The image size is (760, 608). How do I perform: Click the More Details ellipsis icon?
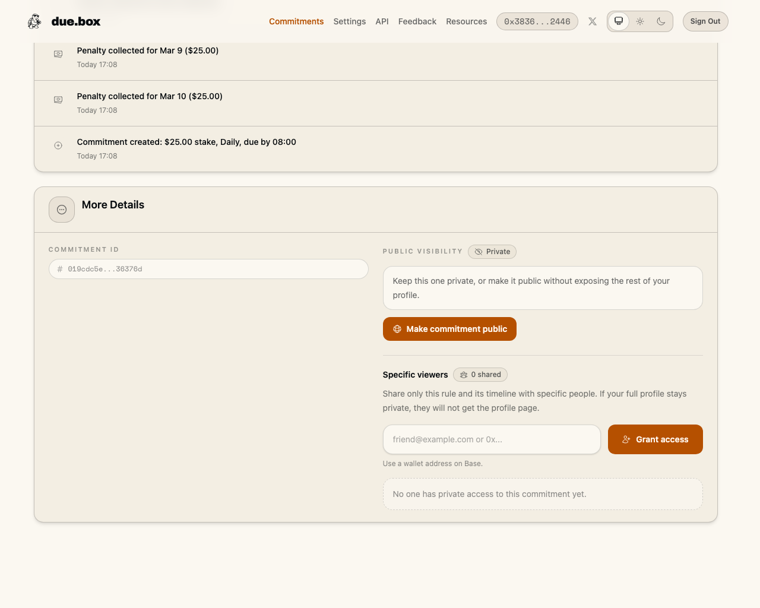(62, 210)
